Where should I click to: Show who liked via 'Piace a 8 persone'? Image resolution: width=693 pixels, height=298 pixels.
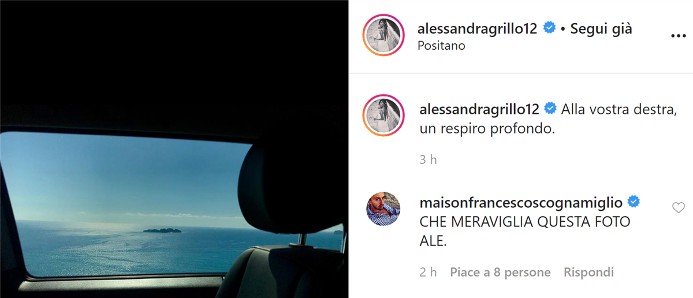(x=500, y=272)
